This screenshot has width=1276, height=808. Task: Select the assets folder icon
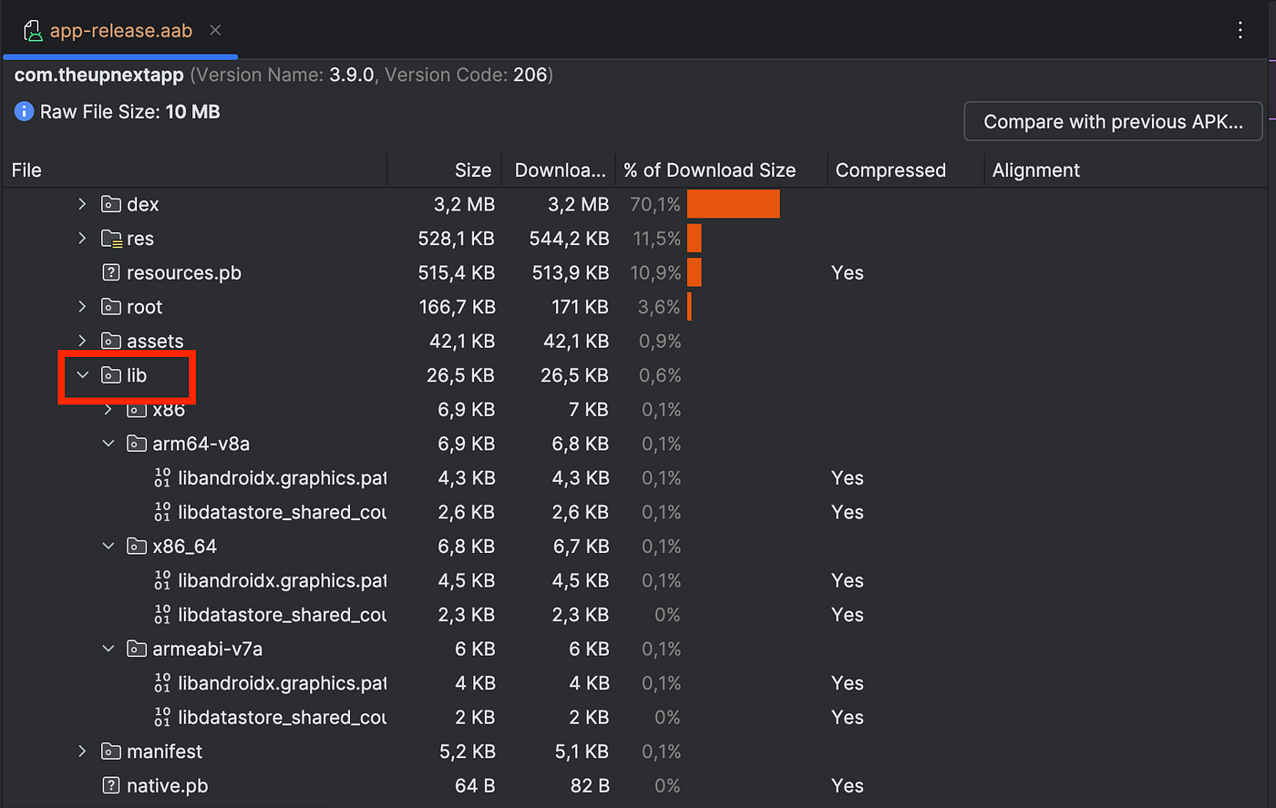coord(109,341)
